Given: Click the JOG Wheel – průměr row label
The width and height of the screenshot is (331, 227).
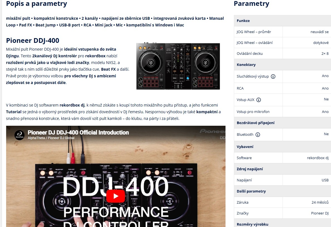Looking at the screenshot, I should point(254,32).
